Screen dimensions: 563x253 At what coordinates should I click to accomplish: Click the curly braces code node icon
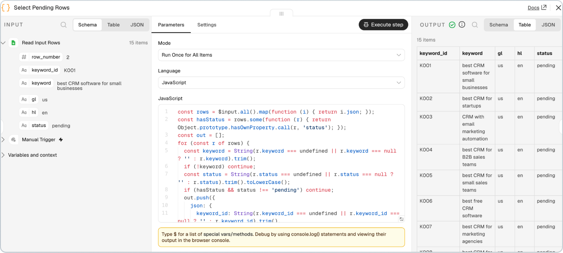6,8
